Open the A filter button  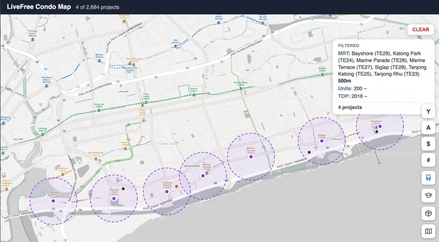[x=428, y=127]
